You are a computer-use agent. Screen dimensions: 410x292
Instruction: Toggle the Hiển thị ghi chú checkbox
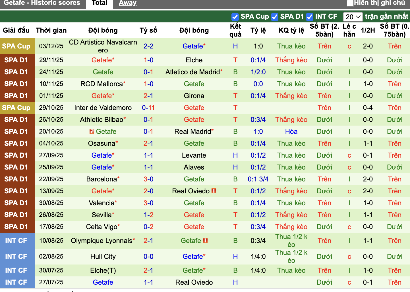[350, 3]
